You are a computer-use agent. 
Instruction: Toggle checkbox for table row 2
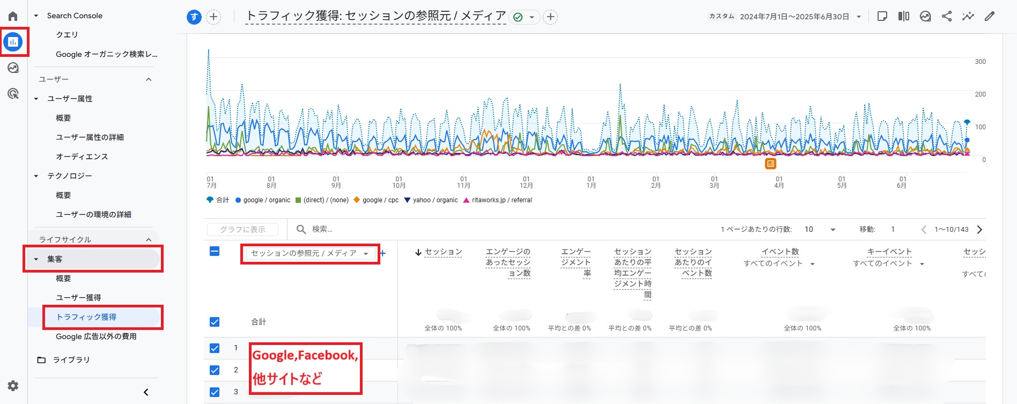(x=215, y=370)
